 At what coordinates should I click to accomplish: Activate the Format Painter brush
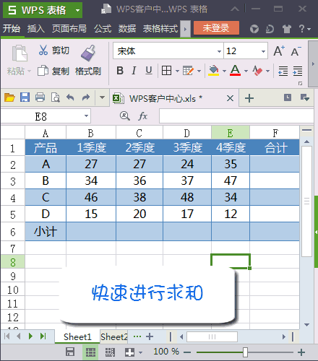coord(88,53)
